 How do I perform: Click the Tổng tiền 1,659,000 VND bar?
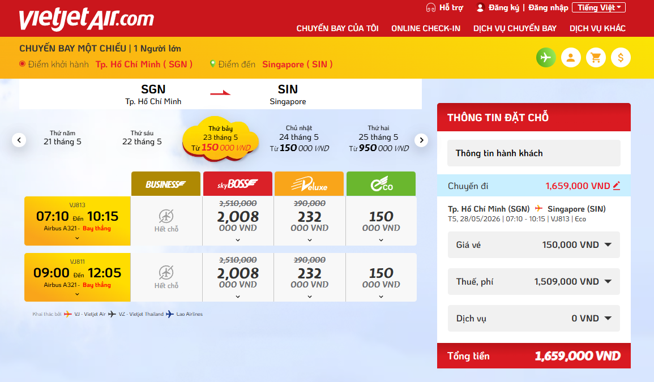[x=534, y=356]
